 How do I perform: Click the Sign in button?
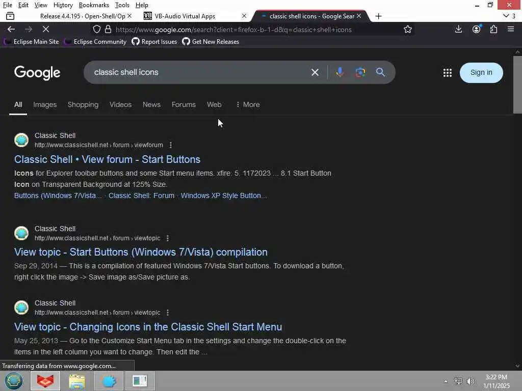tap(481, 72)
